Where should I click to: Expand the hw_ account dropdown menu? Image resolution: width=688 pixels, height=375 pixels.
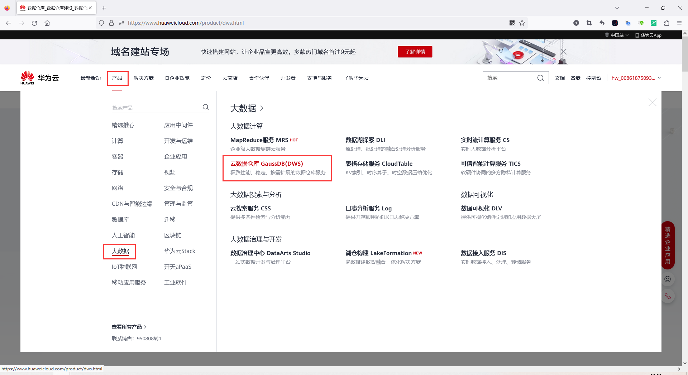[x=636, y=78]
